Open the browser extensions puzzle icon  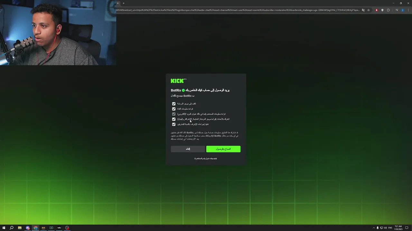click(x=388, y=10)
